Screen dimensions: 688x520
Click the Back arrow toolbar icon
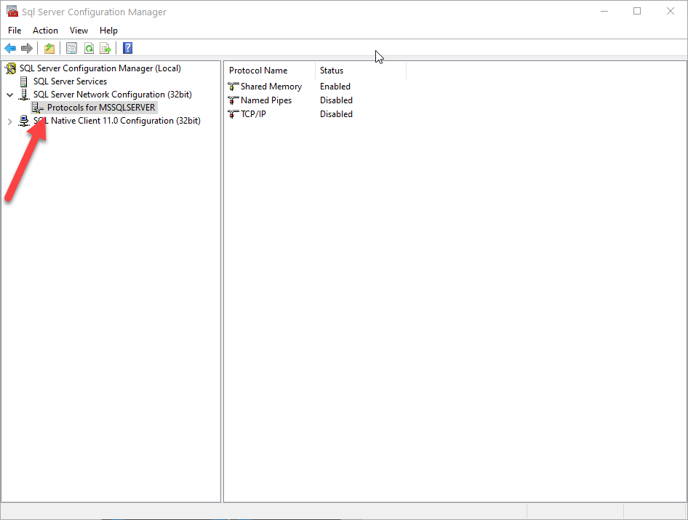click(10, 48)
